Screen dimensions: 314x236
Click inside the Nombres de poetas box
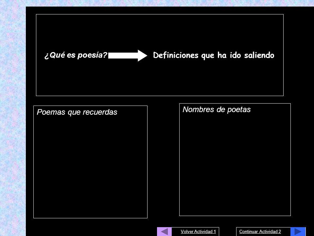point(235,160)
